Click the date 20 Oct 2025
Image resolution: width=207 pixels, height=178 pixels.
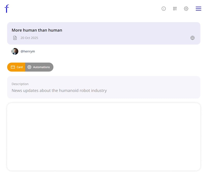(29, 38)
